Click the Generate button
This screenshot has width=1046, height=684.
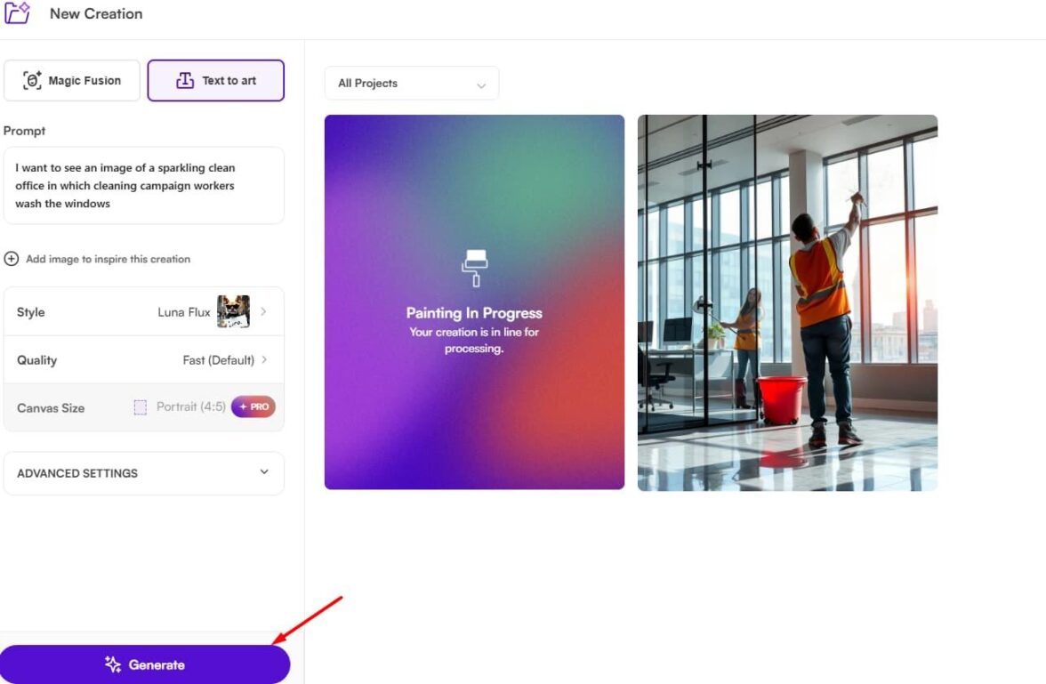(x=145, y=664)
